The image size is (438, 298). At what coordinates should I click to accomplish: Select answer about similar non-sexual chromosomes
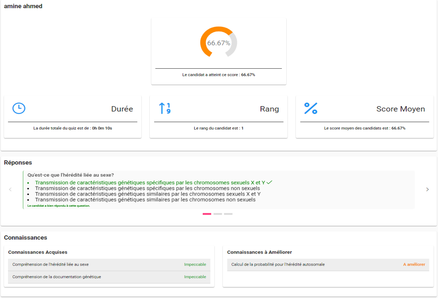click(x=145, y=200)
